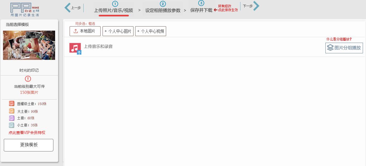Viewport: 366px width, 166px height.
Task: Click the PP Make logo icon
Action: click(x=25, y=10)
